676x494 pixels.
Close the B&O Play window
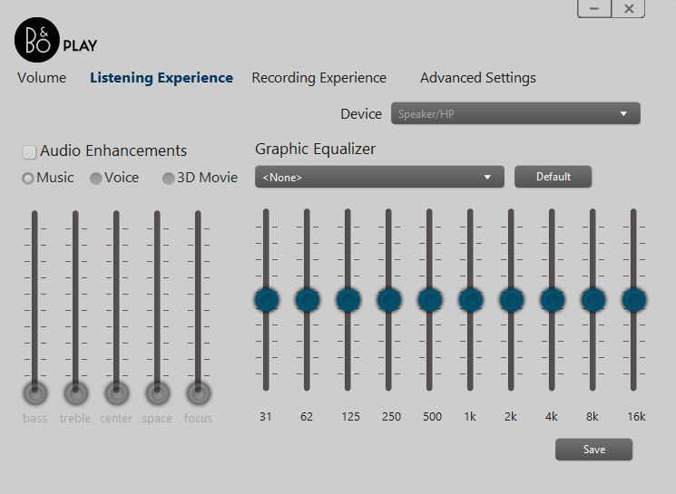coord(629,9)
